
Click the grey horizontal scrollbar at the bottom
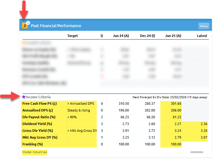[x=197, y=152]
